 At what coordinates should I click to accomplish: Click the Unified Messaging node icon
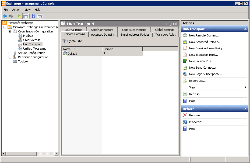click(20, 49)
